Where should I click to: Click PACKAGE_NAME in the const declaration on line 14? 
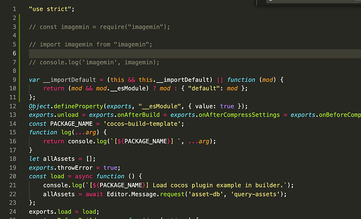coord(71,124)
